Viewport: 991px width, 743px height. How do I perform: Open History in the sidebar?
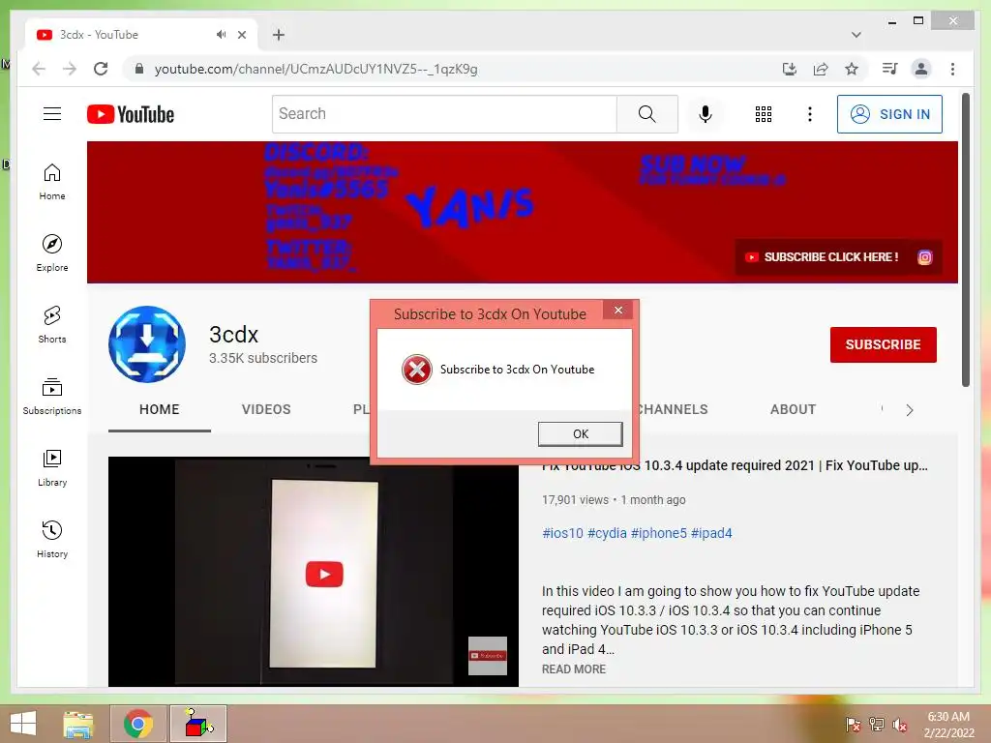coord(52,539)
